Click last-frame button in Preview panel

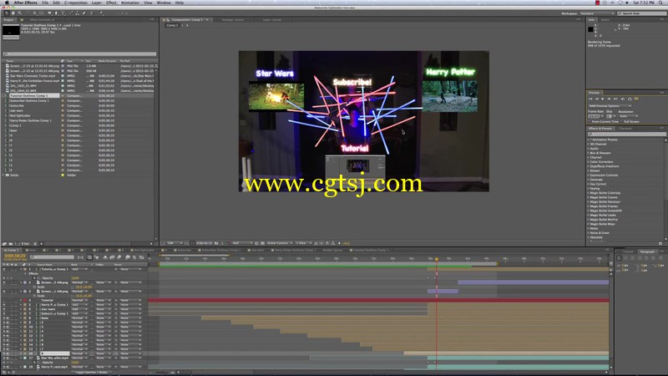tap(615, 99)
